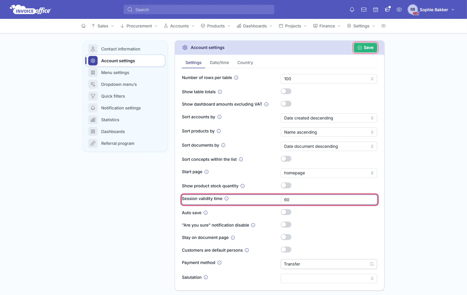Open the Dashboards top menu
Viewport: 467px width, 295px height.
click(x=255, y=26)
